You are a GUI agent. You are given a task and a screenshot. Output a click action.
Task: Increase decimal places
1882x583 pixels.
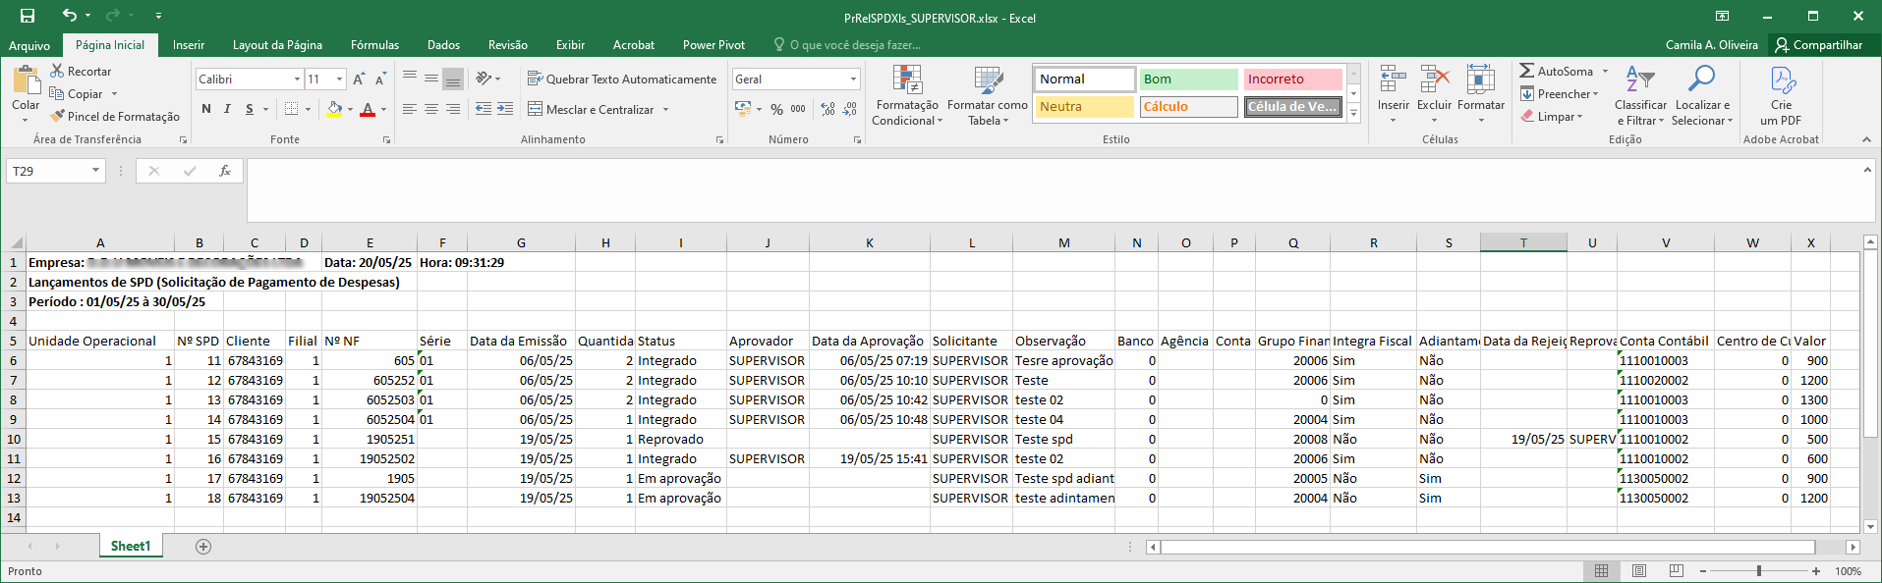coord(828,109)
